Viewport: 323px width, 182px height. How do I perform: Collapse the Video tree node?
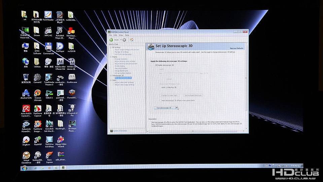tap(111, 80)
